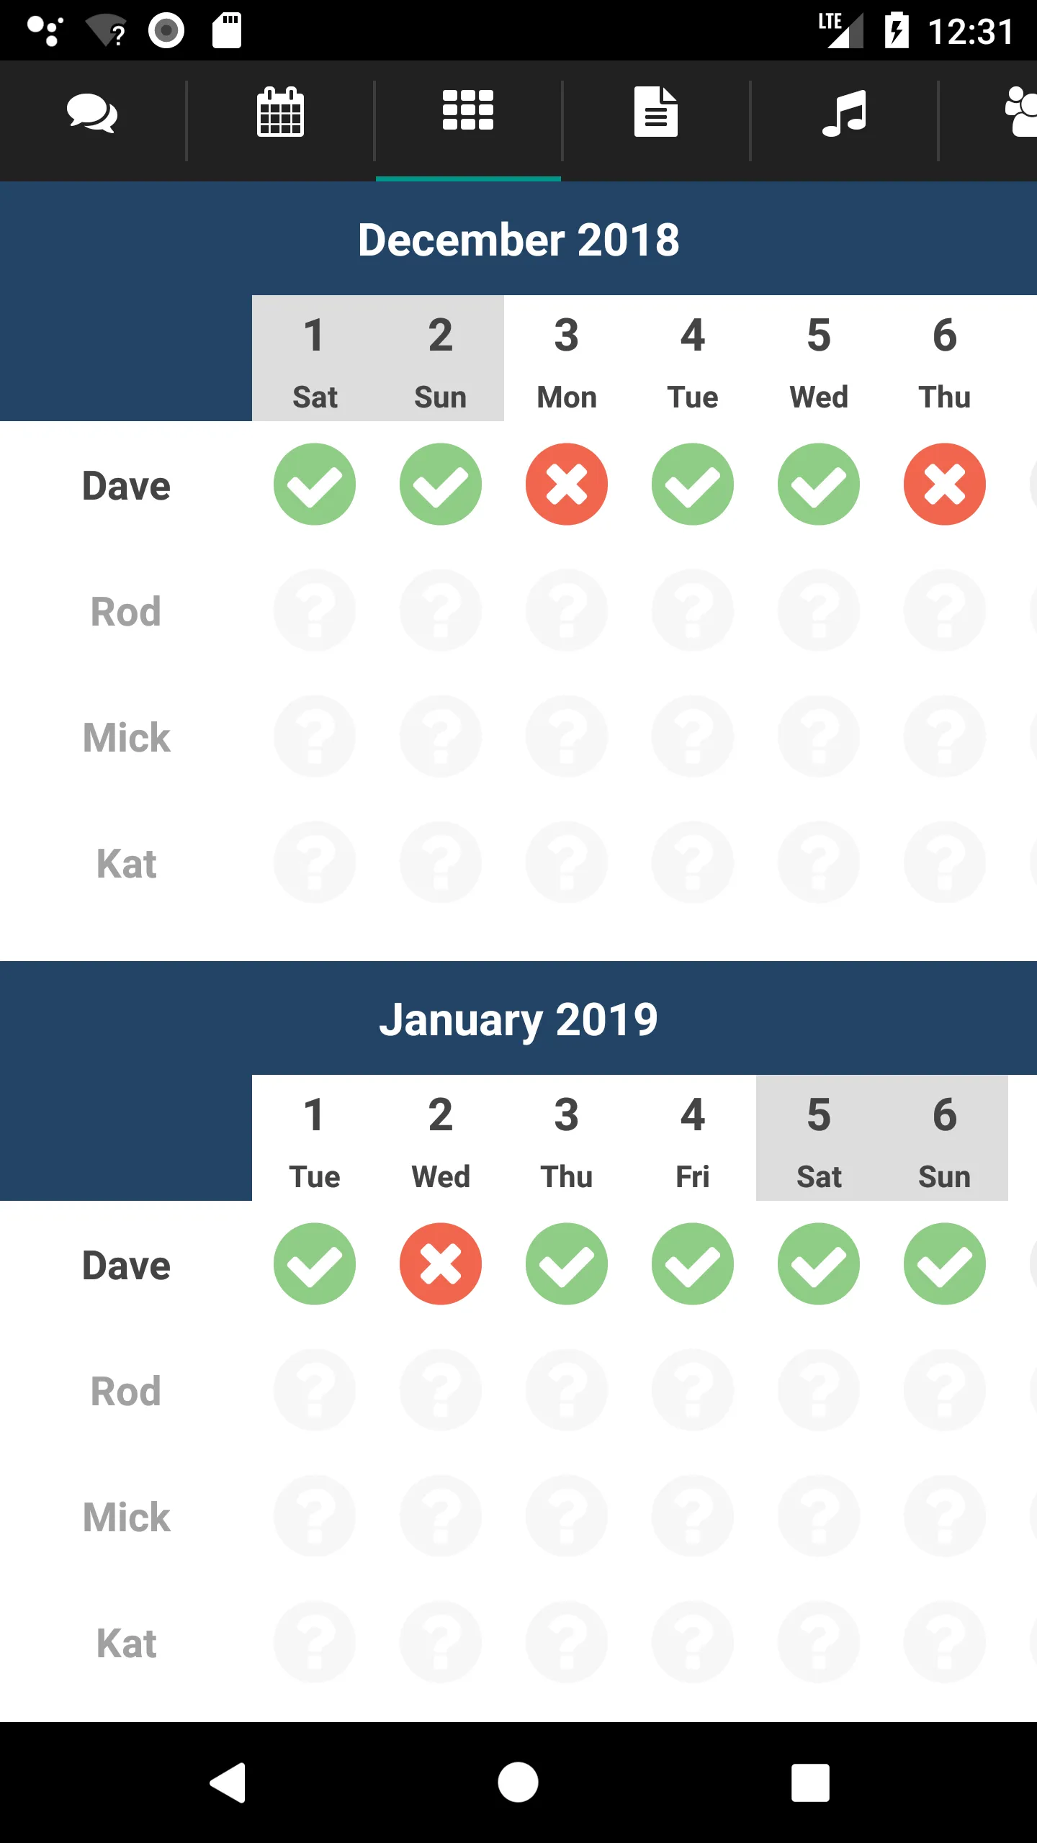This screenshot has width=1037, height=1843.
Task: Tap Kat's name in January section
Action: coord(126,1643)
